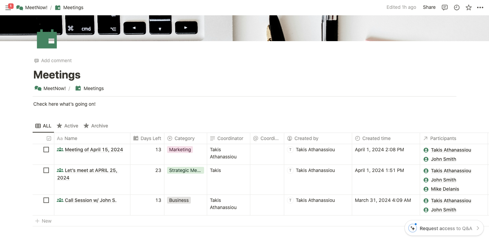The image size is (489, 241).
Task: Click the Strategic Me... category tag
Action: [185, 170]
